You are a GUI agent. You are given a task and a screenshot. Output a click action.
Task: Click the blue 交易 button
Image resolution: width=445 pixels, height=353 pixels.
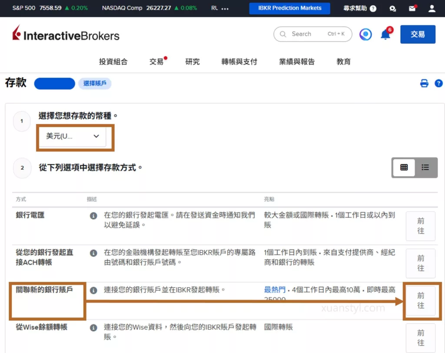tap(418, 34)
